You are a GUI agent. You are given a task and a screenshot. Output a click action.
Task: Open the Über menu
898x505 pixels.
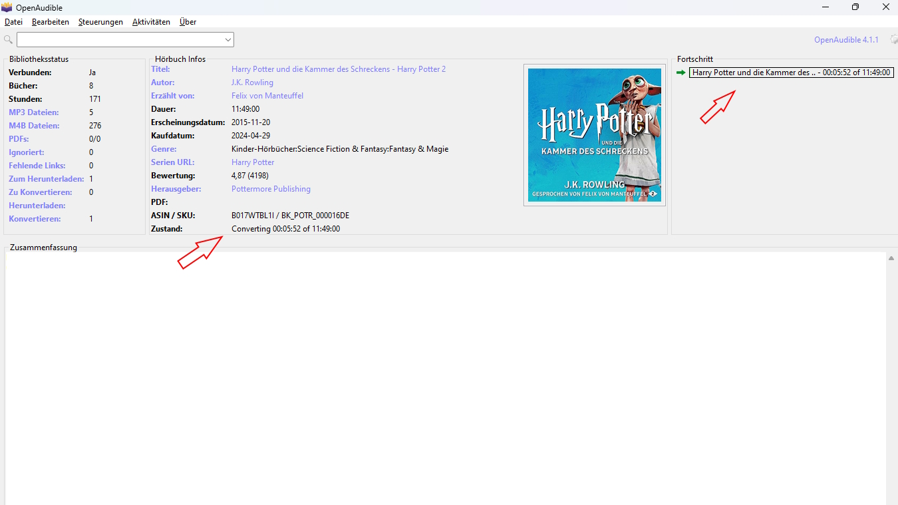pos(188,22)
